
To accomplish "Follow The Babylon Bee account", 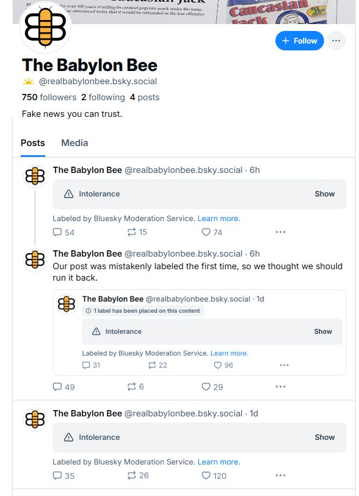I will click(x=299, y=41).
